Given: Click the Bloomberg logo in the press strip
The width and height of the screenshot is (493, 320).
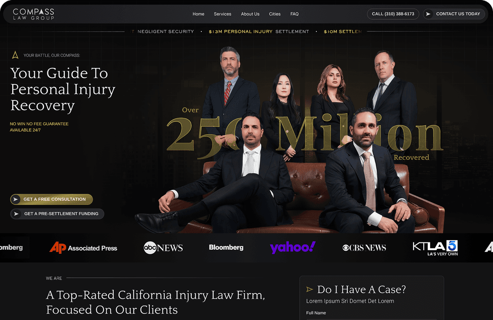Looking at the screenshot, I should 226,247.
